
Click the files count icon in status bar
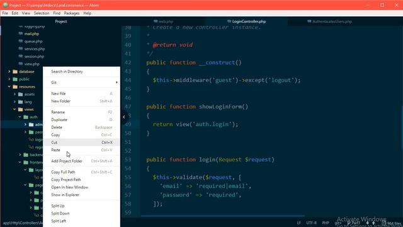coord(383,223)
